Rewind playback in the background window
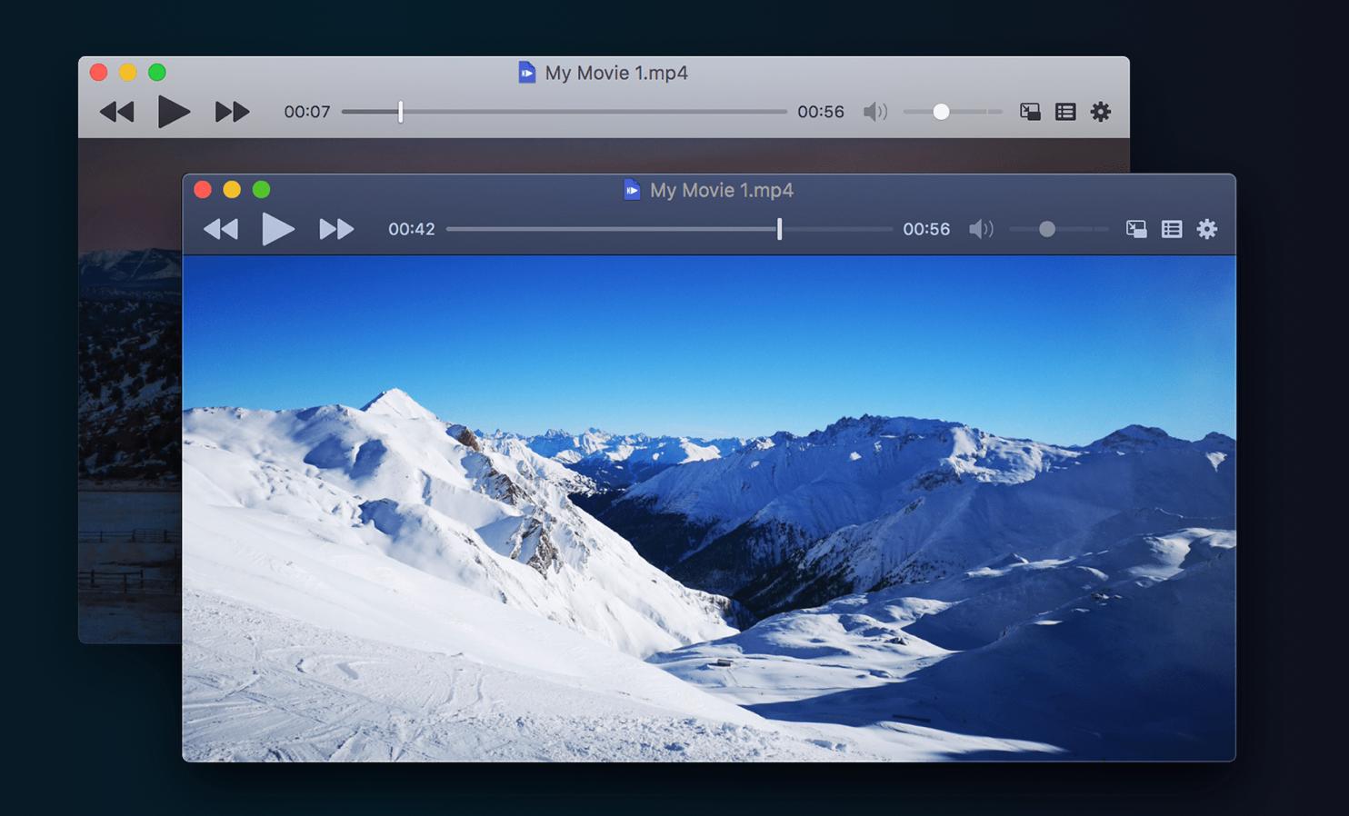This screenshot has width=1349, height=816. click(116, 111)
